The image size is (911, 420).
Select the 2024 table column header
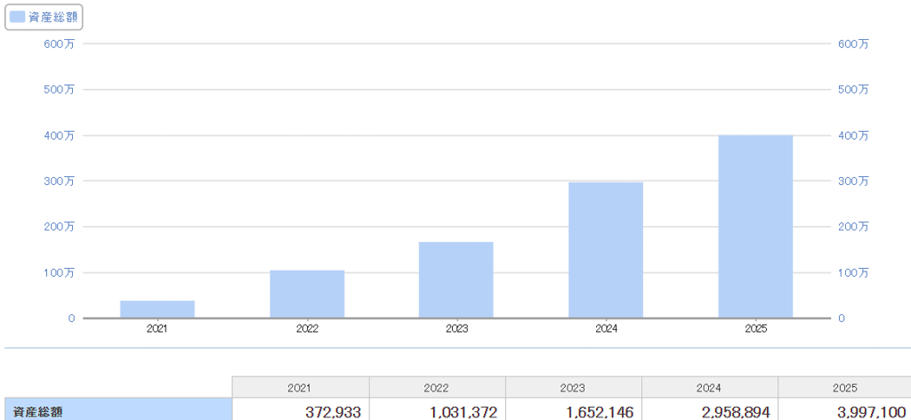(709, 388)
